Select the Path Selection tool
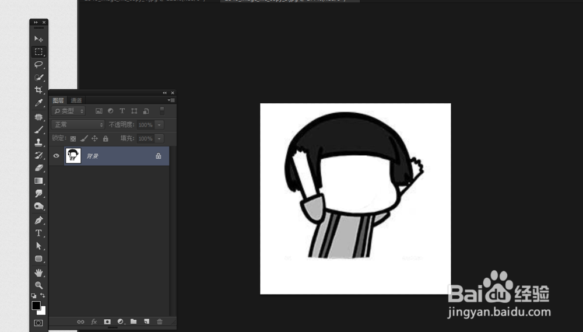The width and height of the screenshot is (583, 332). (x=38, y=246)
